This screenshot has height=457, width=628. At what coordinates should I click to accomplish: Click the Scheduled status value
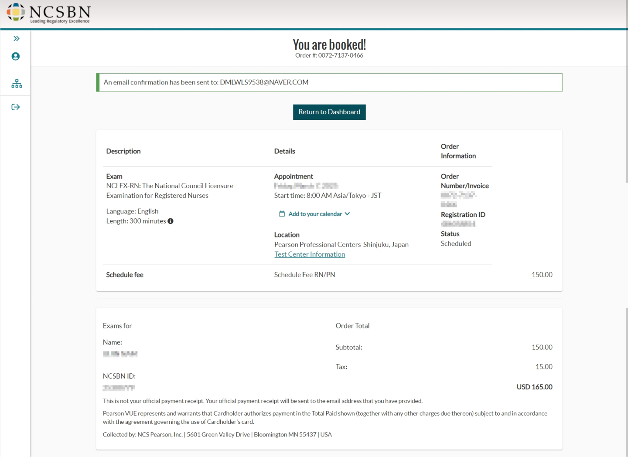(456, 244)
